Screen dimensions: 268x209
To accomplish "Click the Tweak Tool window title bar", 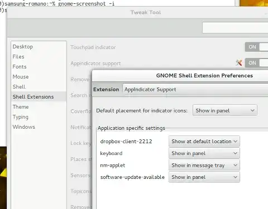I will coord(138,12).
